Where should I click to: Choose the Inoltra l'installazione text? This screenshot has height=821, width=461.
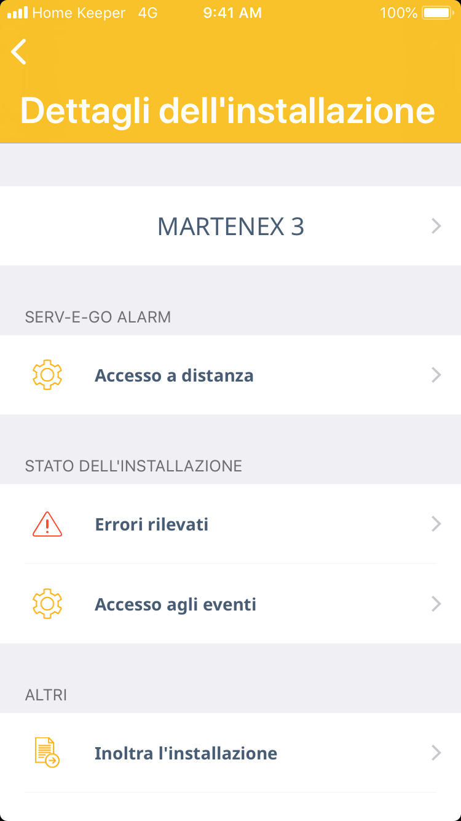[x=186, y=753]
